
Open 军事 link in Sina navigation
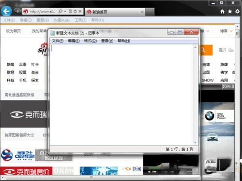[x=23, y=65]
